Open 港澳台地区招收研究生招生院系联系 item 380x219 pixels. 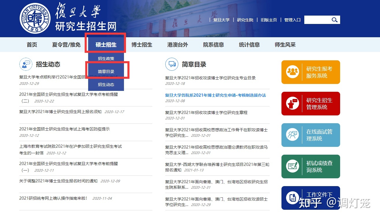click(x=216, y=184)
